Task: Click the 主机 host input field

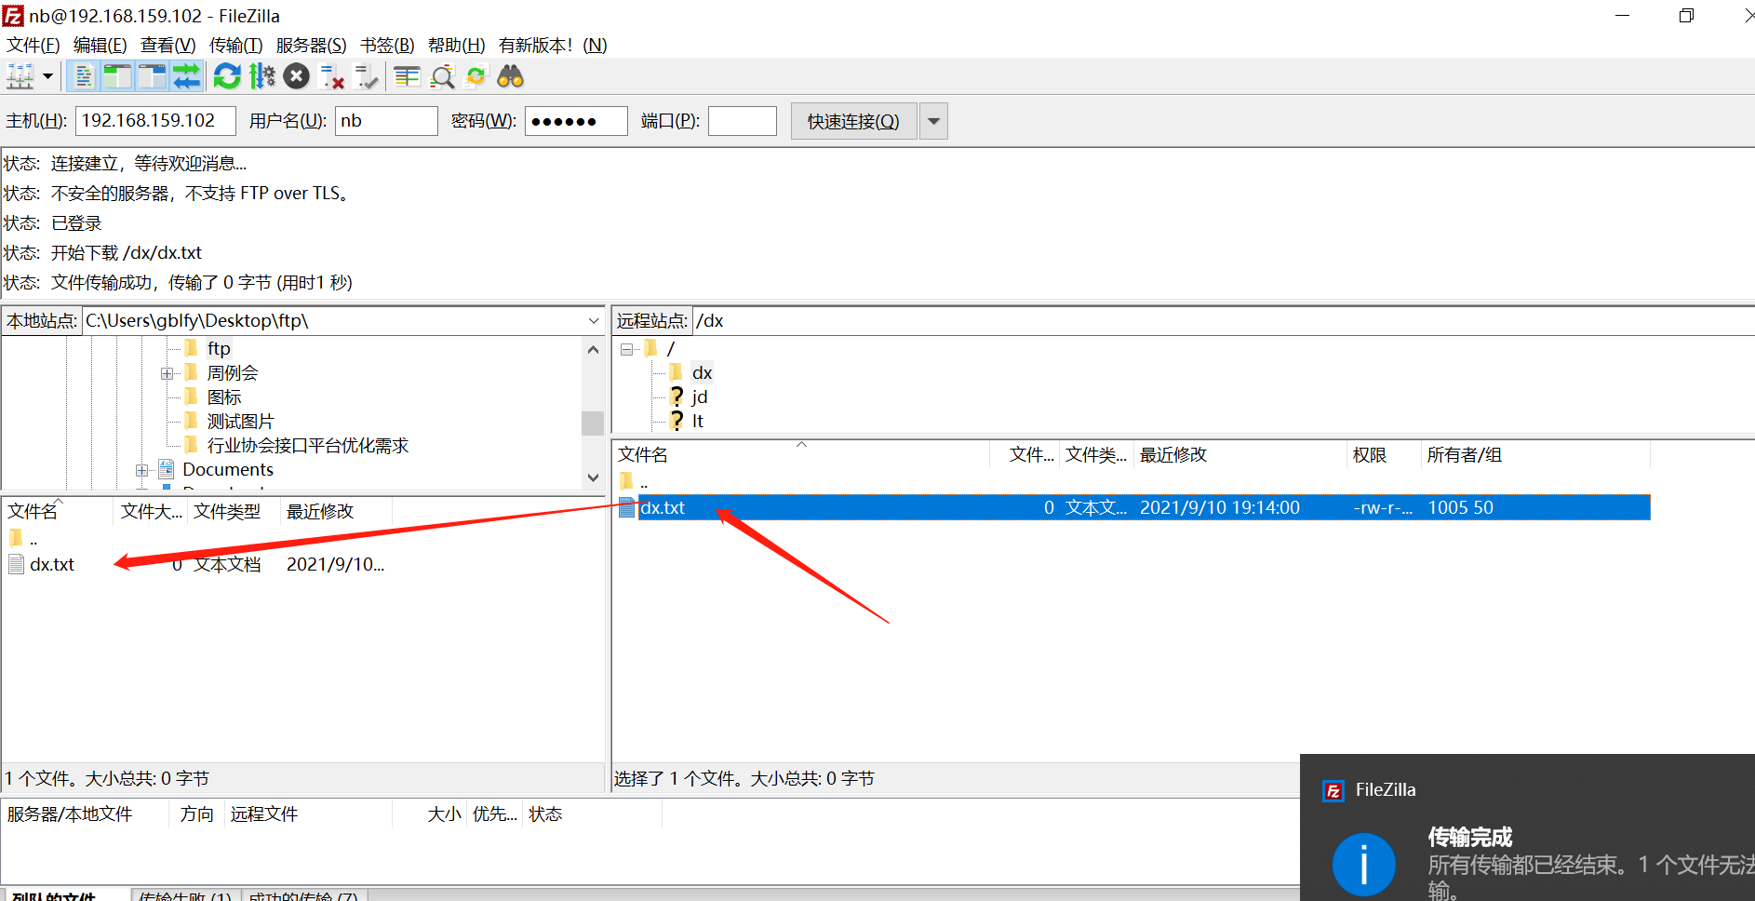Action: pos(155,121)
